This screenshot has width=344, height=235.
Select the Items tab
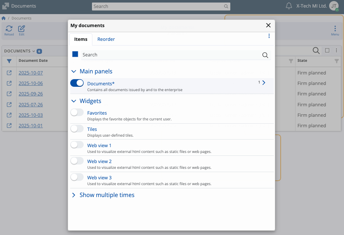pos(81,39)
